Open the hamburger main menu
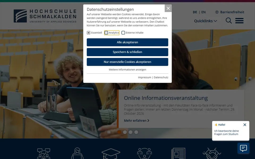Viewport: 255px width, 159px height. click(239, 21)
